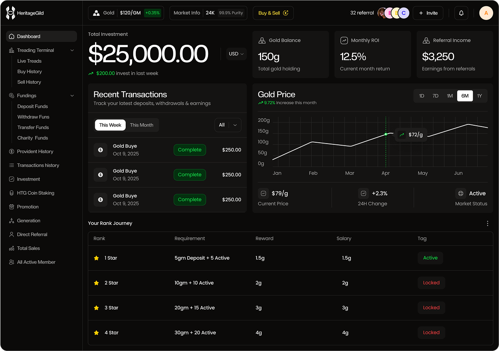Click the Invite button
Image resolution: width=499 pixels, height=351 pixels.
tap(428, 13)
